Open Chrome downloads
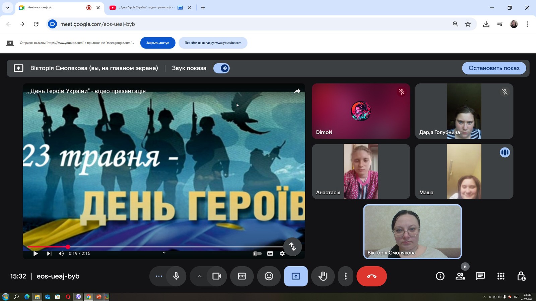The height and width of the screenshot is (301, 536). pos(486,24)
